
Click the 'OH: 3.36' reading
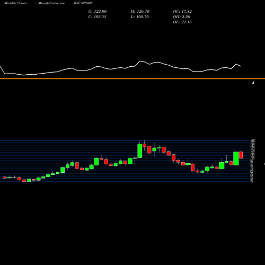pos(181,17)
